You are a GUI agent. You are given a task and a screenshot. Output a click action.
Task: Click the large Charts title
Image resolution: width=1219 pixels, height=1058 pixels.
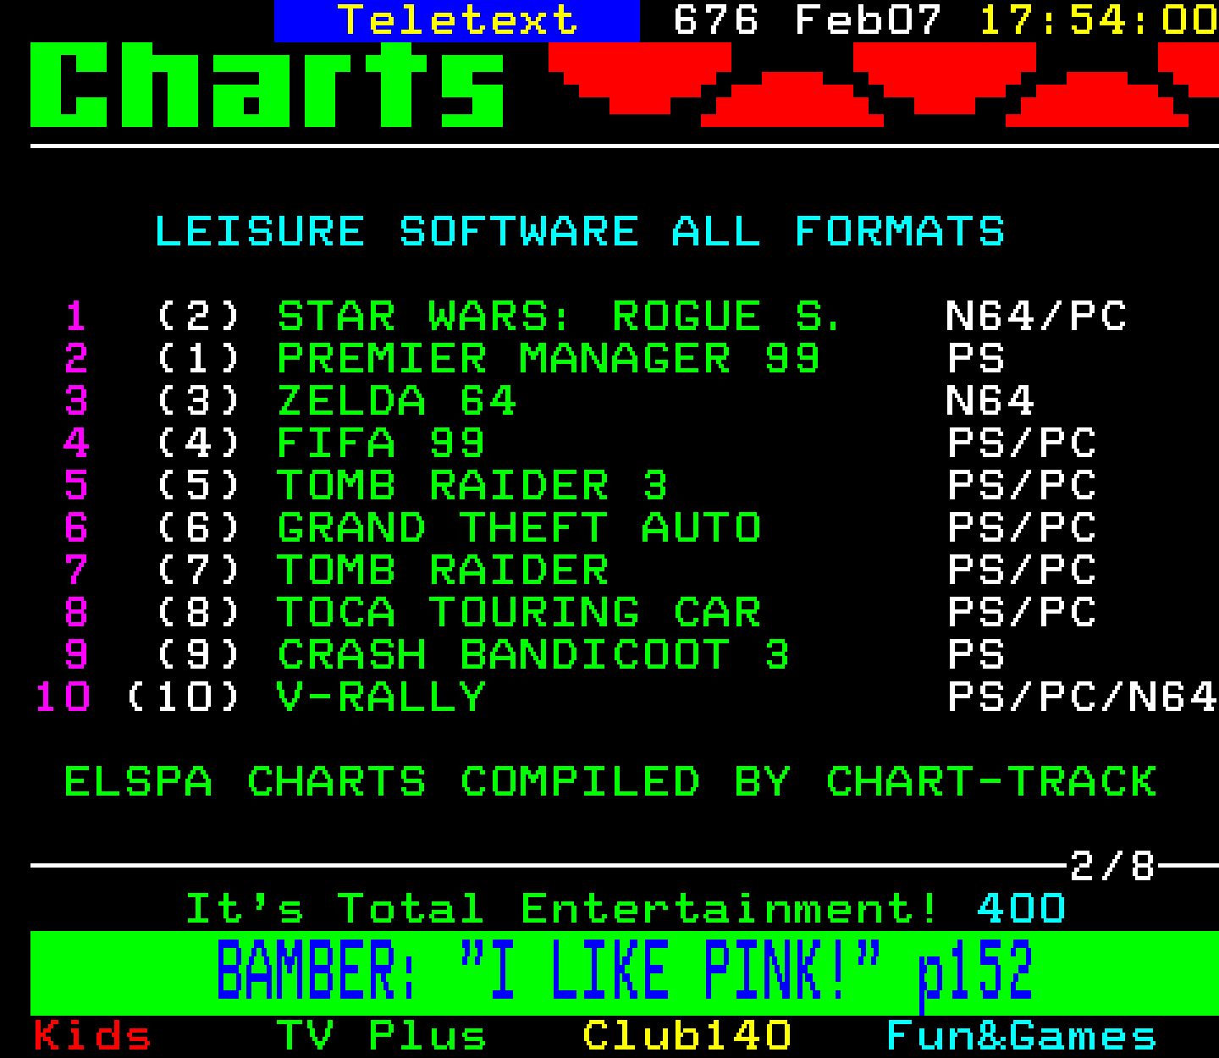268,85
